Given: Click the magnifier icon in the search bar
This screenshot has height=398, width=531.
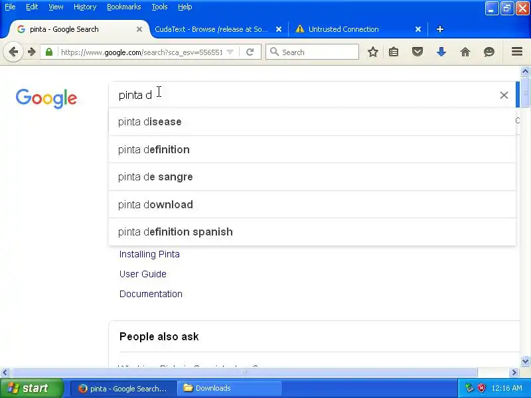Looking at the screenshot, I should click(274, 52).
